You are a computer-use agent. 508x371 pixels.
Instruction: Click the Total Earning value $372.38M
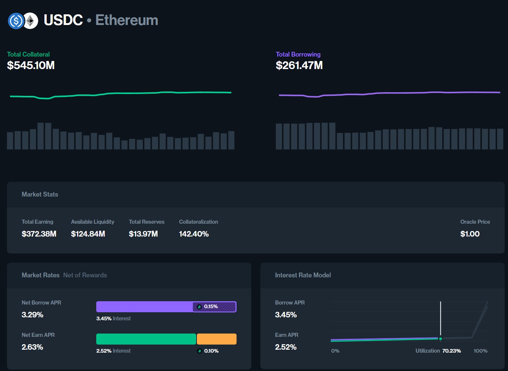coord(39,234)
